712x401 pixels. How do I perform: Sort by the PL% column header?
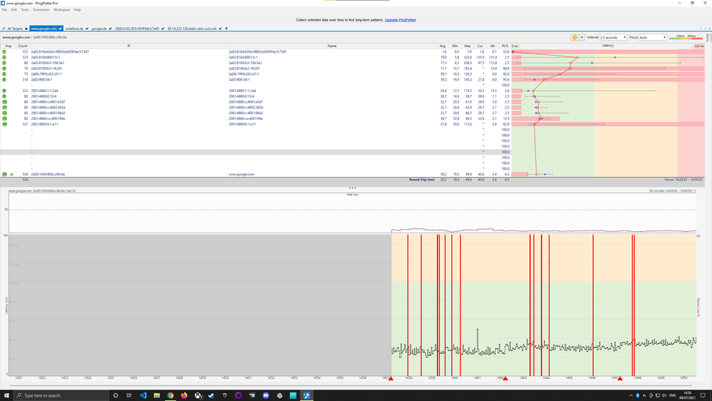(505, 46)
